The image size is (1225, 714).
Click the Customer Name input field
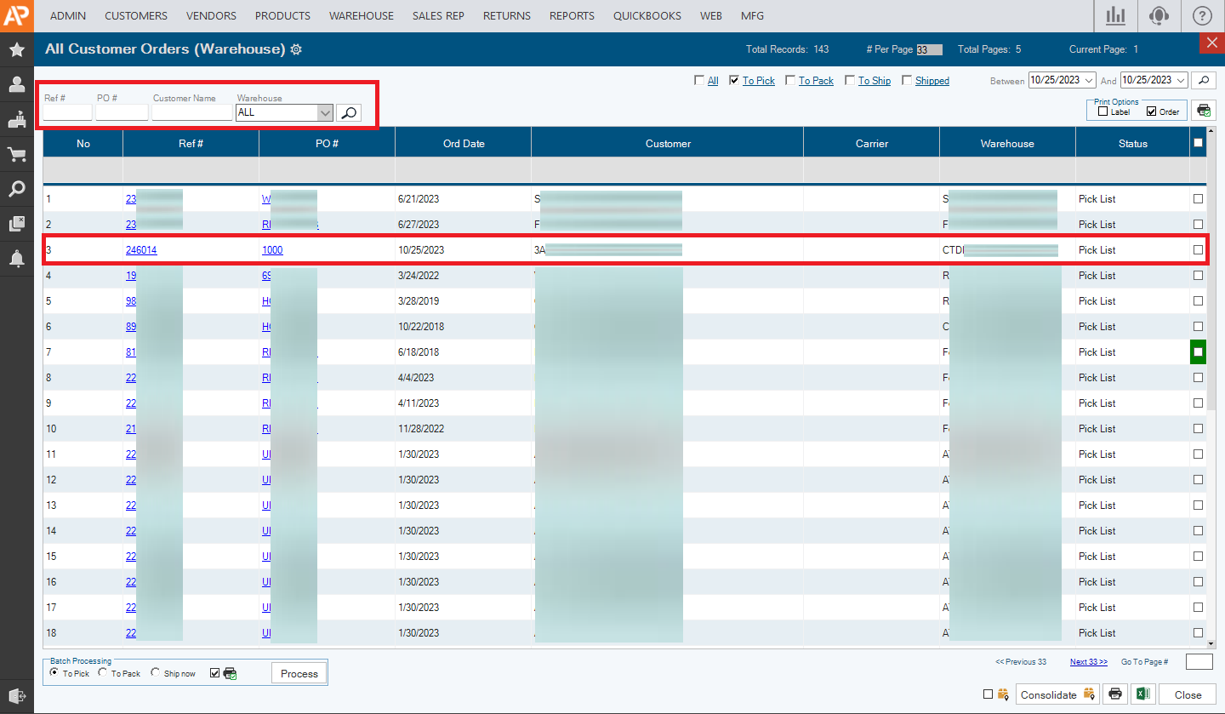pos(191,112)
